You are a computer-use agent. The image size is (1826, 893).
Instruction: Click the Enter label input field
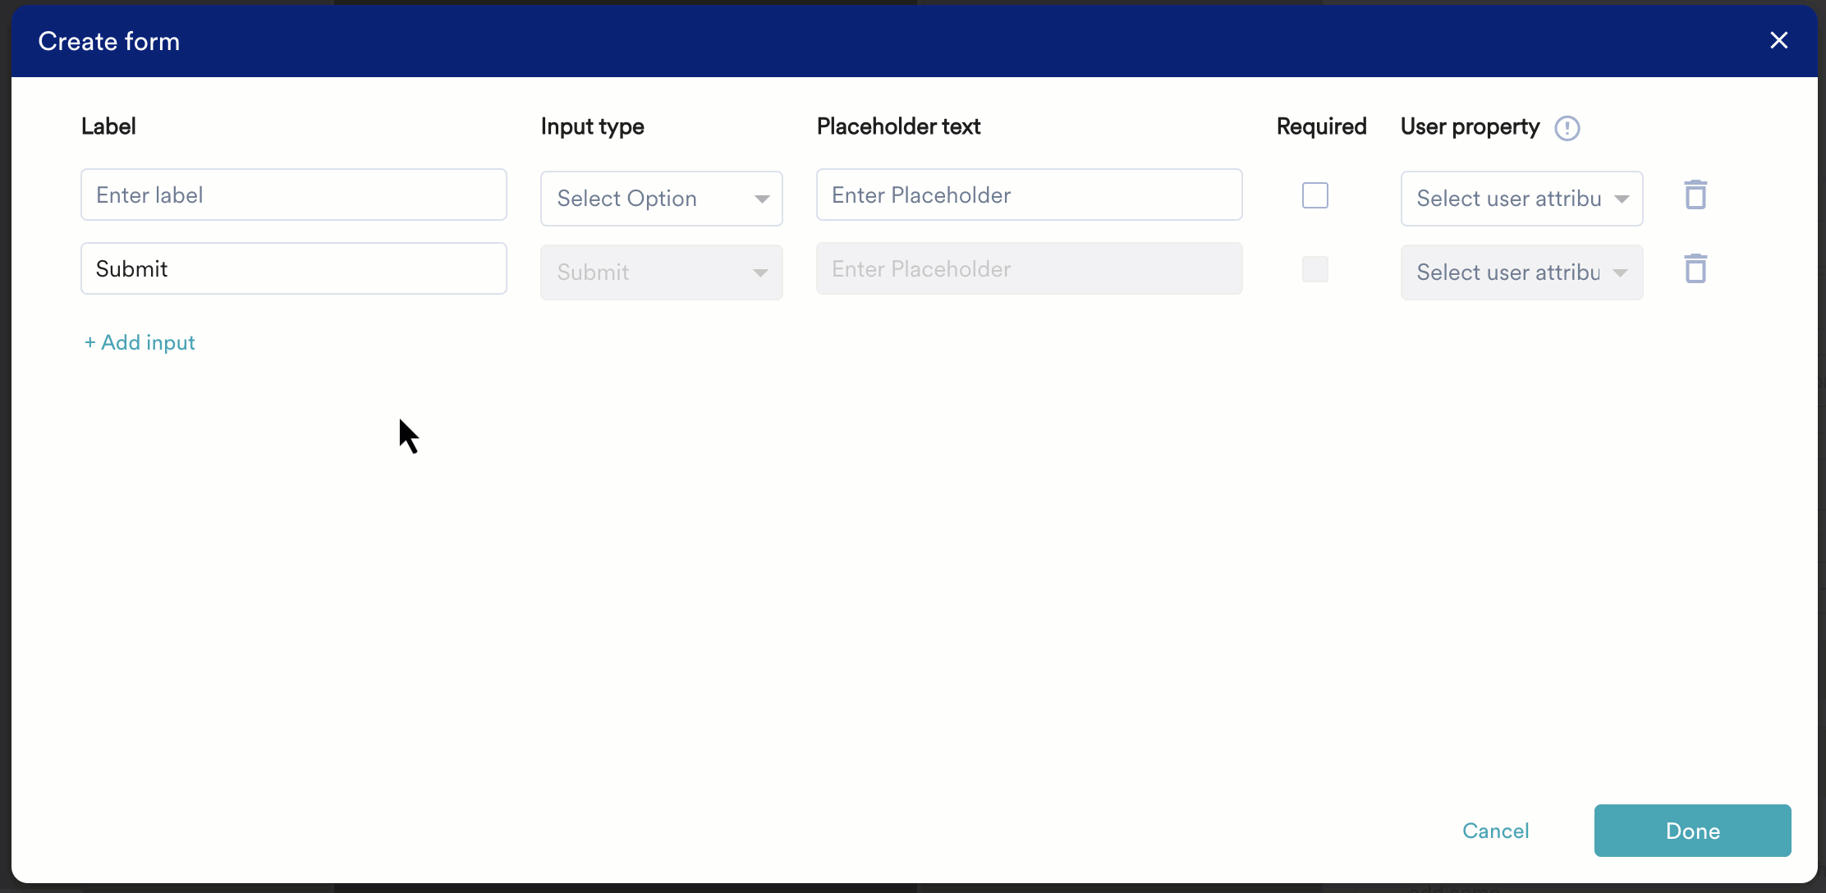[293, 195]
